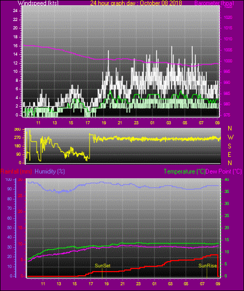Viewport: 244px width, 291px height.
Task: Click the Temperature (°C) legend label
Action: [x=184, y=171]
